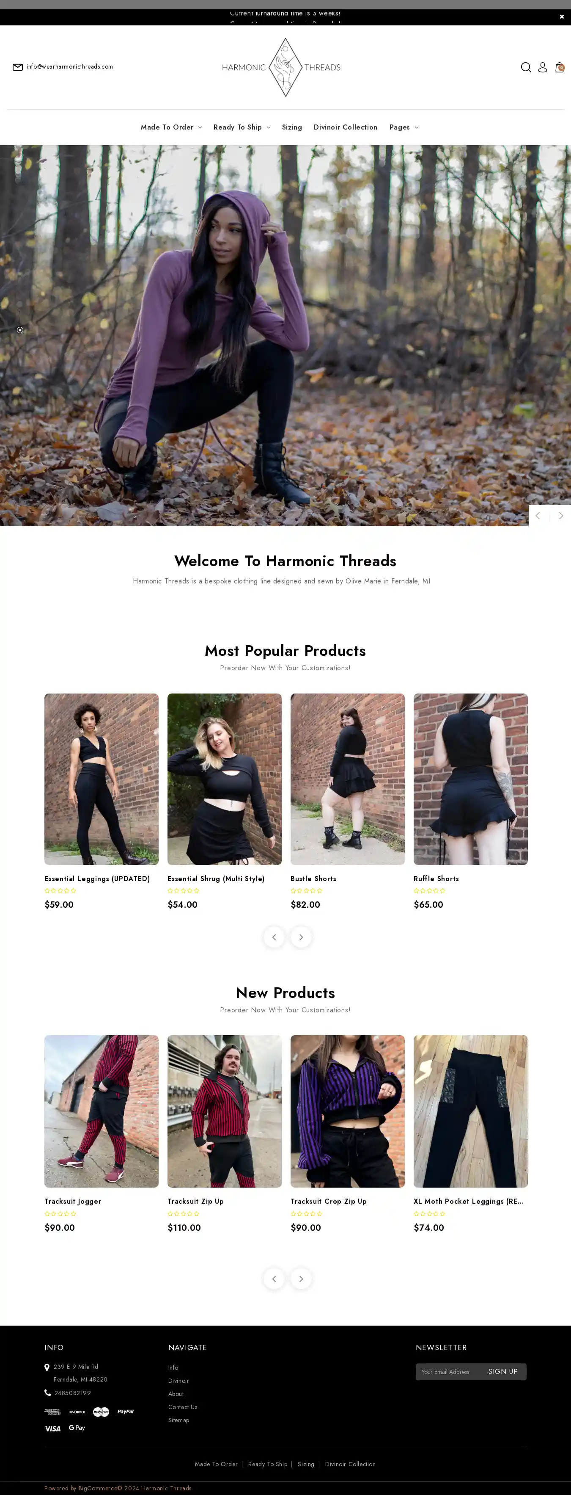Viewport: 571px width, 1495px height.
Task: Show next Most Popular Products
Action: point(301,937)
